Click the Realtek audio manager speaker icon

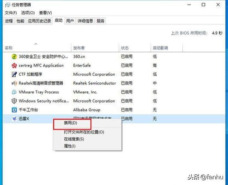[14, 83]
